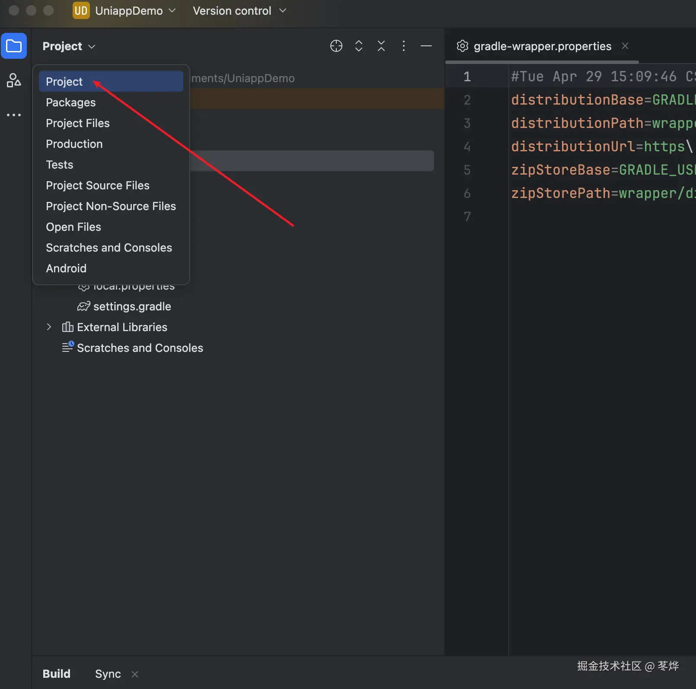
Task: Click Select Opened File crosshair icon
Action: (x=336, y=46)
